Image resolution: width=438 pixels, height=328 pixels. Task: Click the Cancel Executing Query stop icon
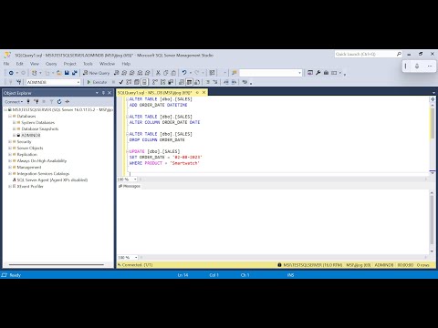[113, 82]
